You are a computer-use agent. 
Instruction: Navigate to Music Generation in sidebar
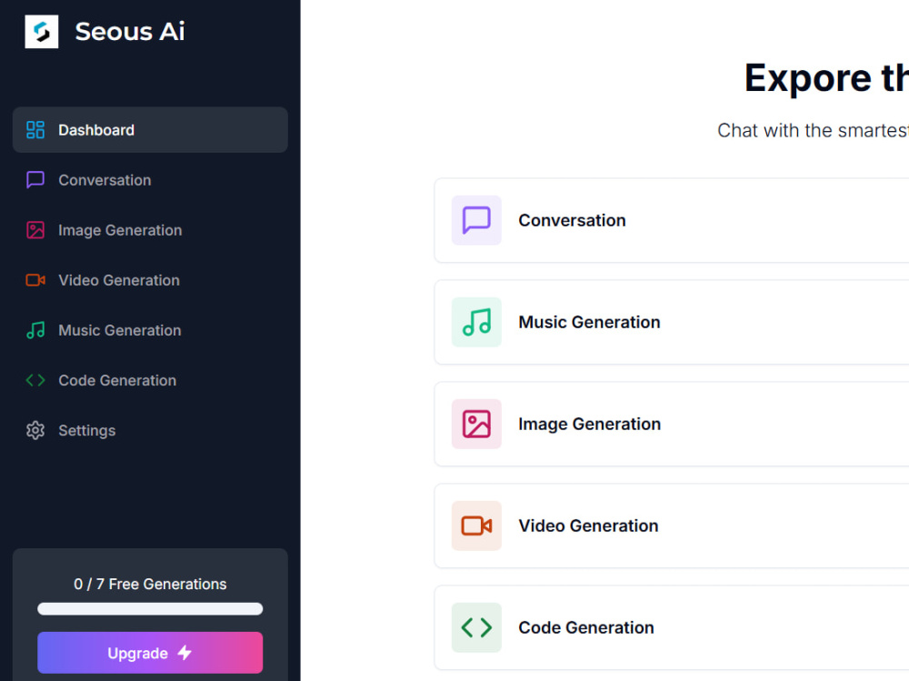(150, 330)
